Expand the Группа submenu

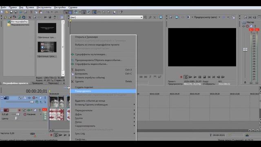103,118
